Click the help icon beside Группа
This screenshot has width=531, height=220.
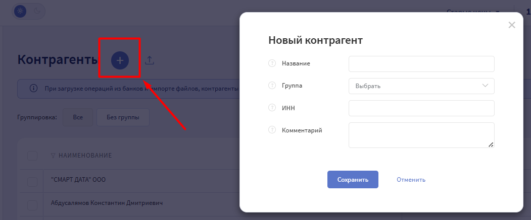coord(272,86)
